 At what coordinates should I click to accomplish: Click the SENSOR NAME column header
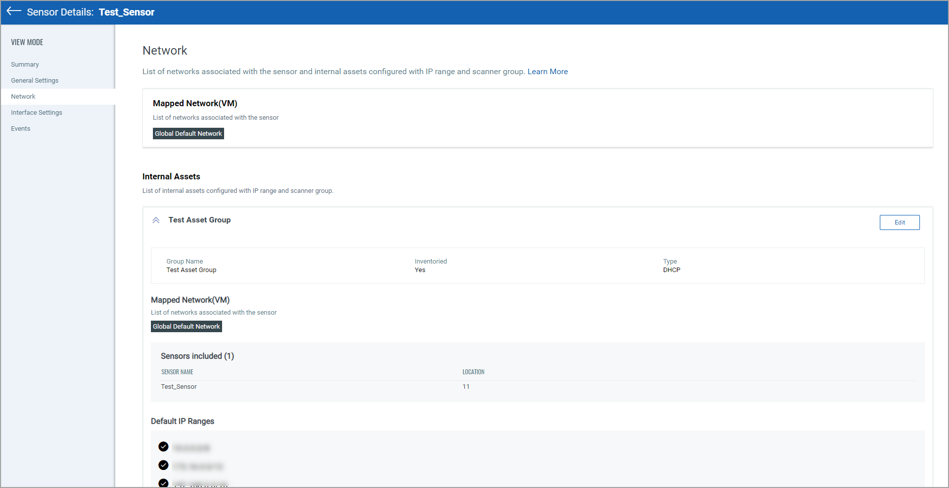pyautogui.click(x=177, y=372)
